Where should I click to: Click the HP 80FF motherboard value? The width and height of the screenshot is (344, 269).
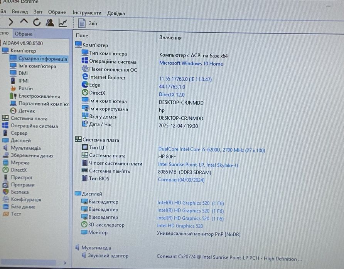167,157
